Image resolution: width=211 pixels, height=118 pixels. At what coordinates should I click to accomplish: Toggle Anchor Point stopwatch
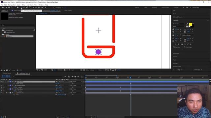[14, 84]
